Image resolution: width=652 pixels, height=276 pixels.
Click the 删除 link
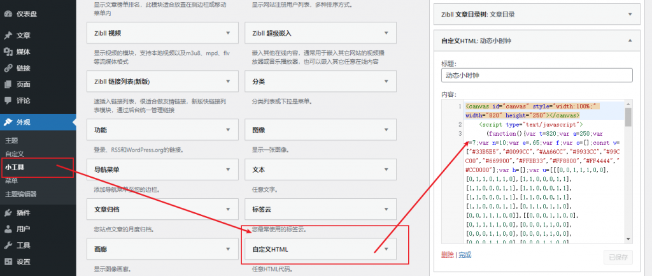(448, 255)
